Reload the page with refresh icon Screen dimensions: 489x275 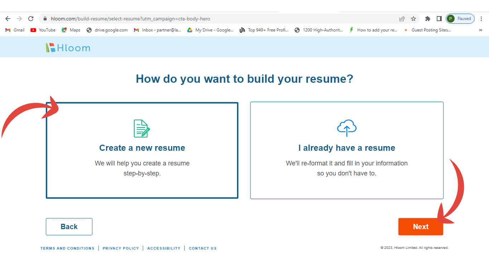[x=31, y=19]
